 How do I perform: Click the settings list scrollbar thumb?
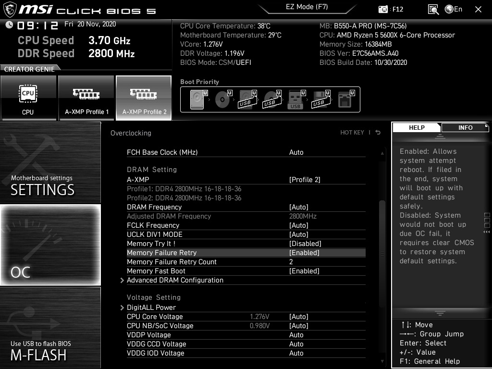382,254
